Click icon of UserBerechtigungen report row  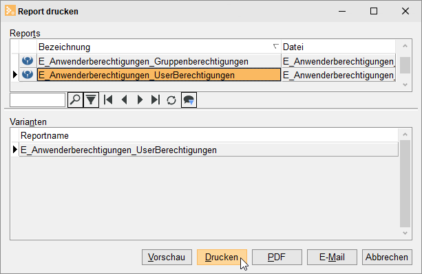(x=28, y=74)
